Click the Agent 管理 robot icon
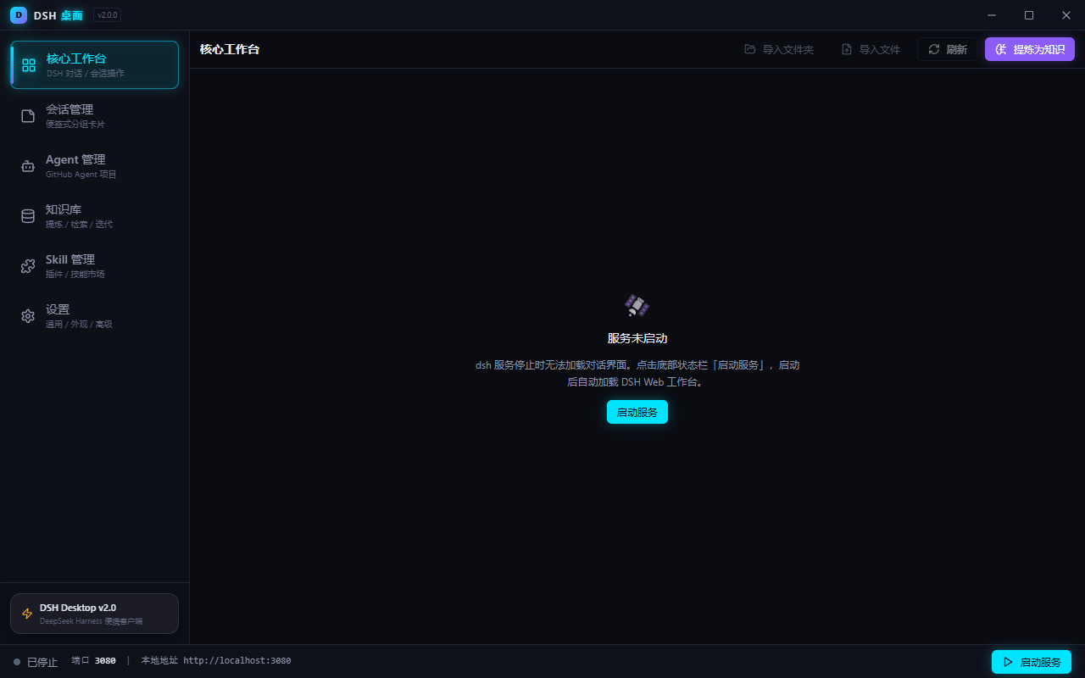The width and height of the screenshot is (1085, 678). coord(28,166)
